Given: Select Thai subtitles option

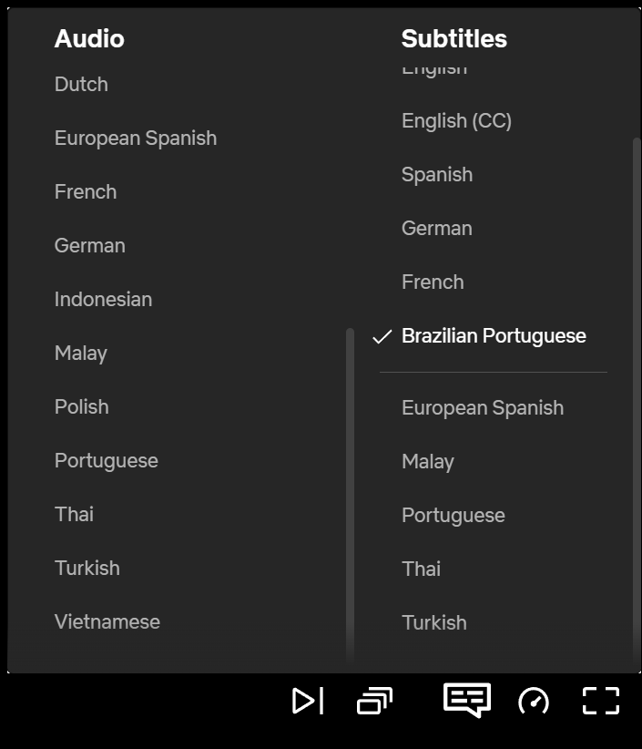Looking at the screenshot, I should [x=421, y=569].
